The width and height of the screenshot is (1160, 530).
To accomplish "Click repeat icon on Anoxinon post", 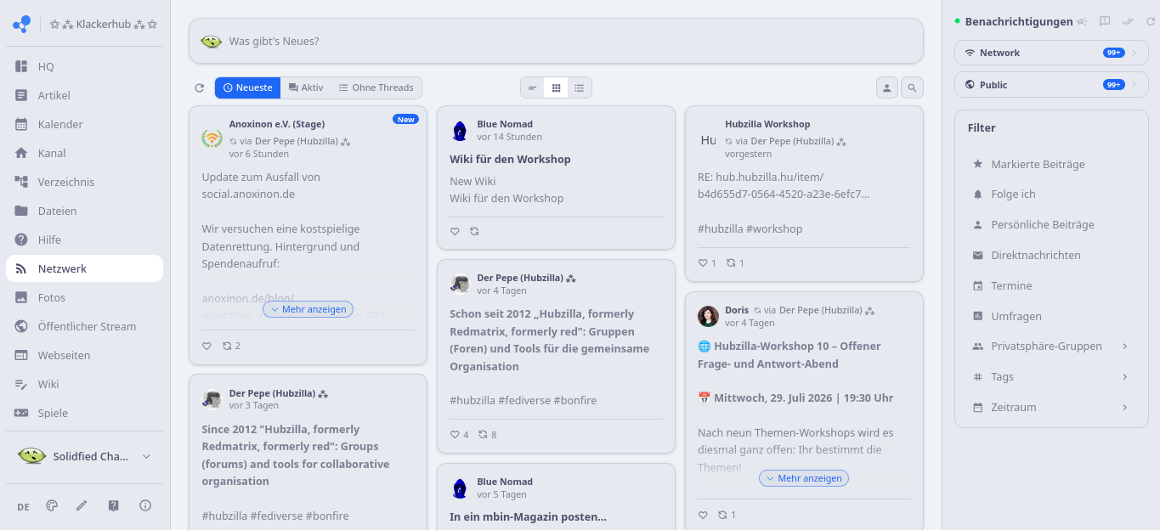I will click(x=227, y=346).
